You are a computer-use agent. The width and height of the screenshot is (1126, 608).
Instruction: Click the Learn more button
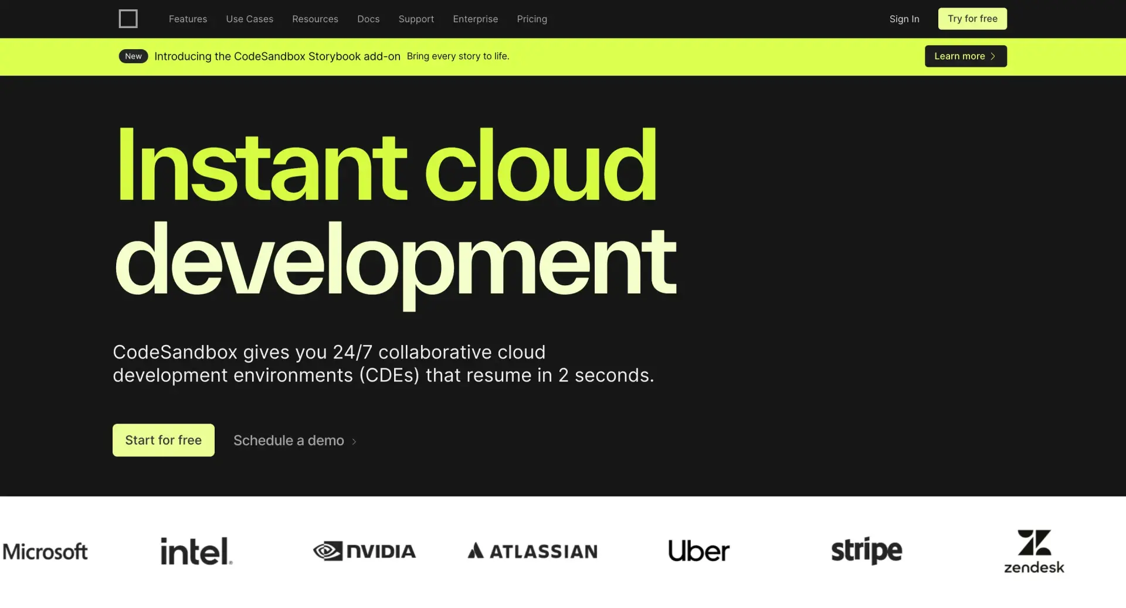click(965, 56)
